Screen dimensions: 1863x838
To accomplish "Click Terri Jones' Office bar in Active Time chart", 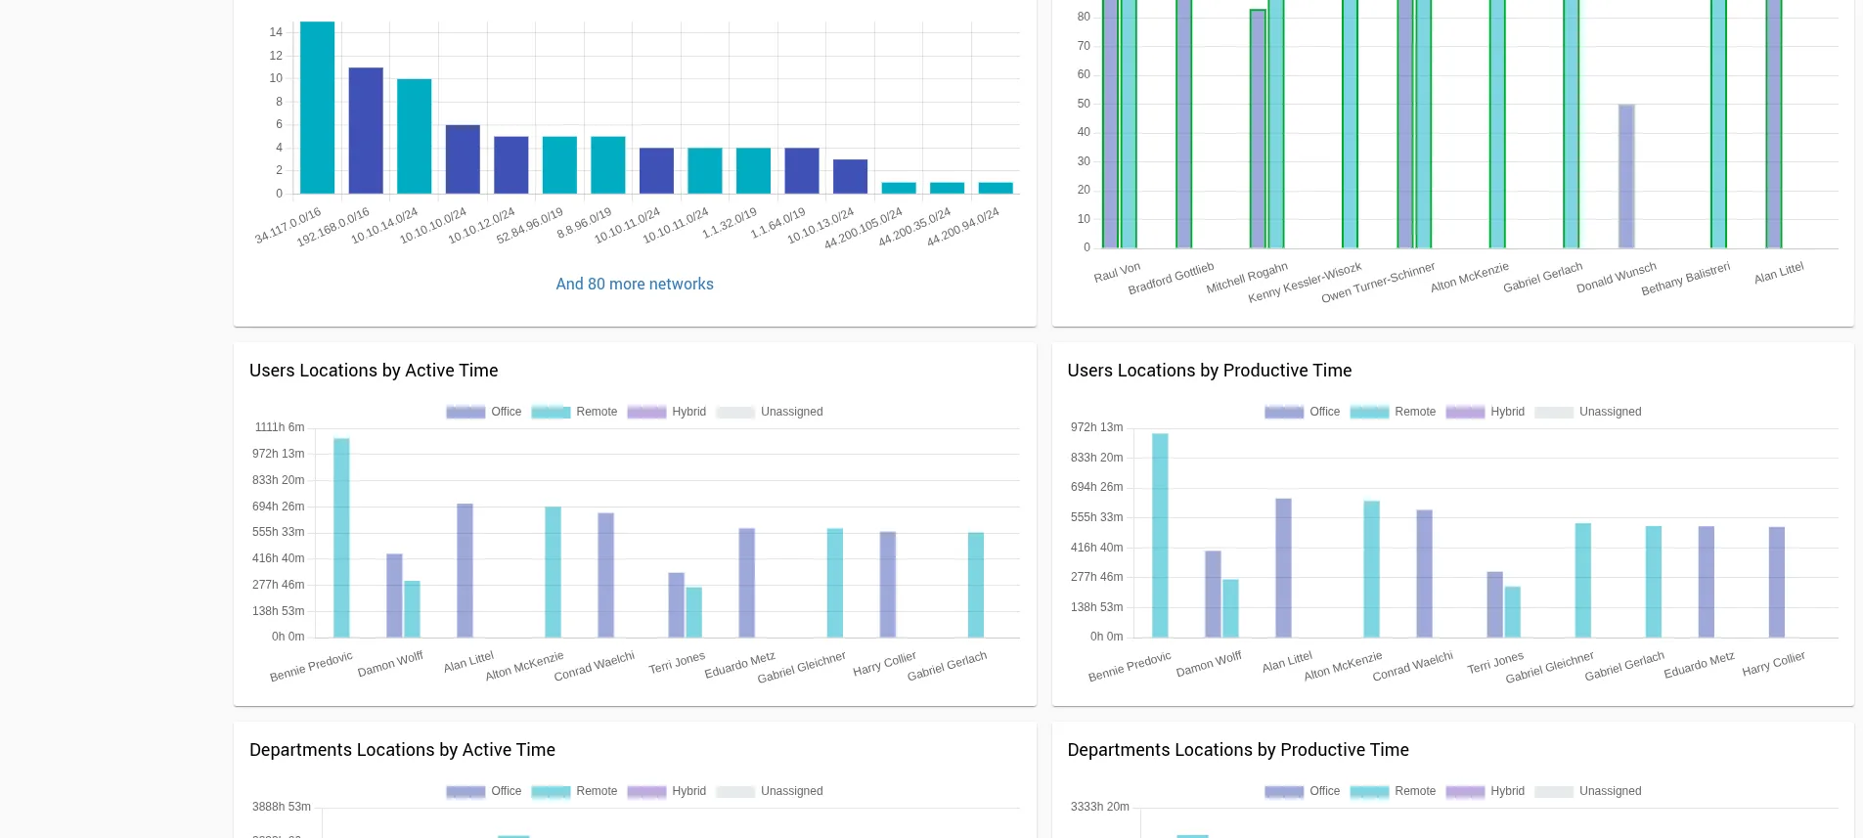I will pos(676,605).
